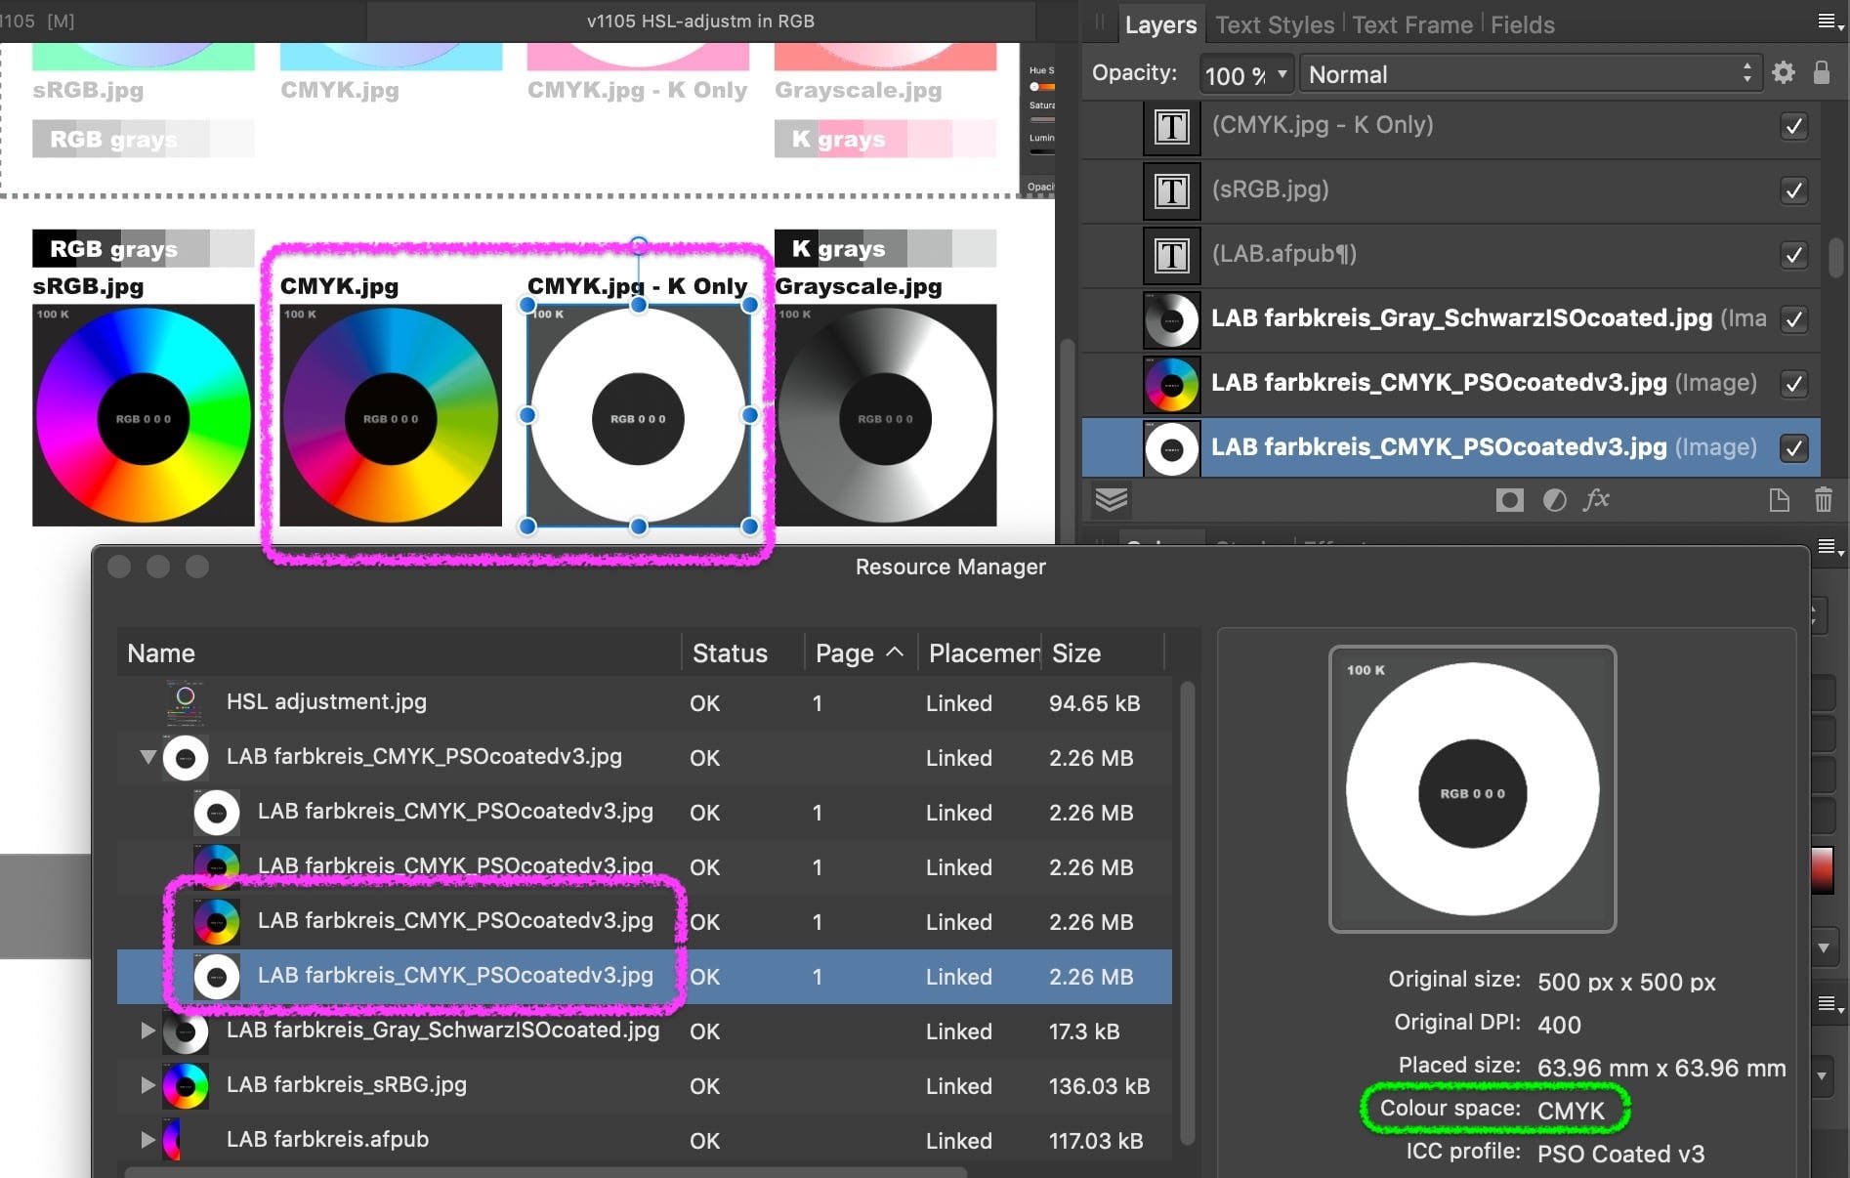This screenshot has width=1850, height=1178.
Task: Click the K grays gradient bar
Action: [x=885, y=248]
